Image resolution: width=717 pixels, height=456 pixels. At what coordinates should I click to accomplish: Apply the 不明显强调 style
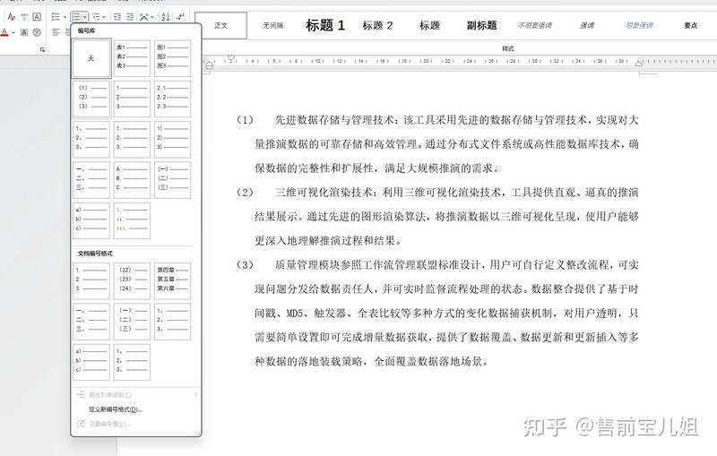click(534, 26)
